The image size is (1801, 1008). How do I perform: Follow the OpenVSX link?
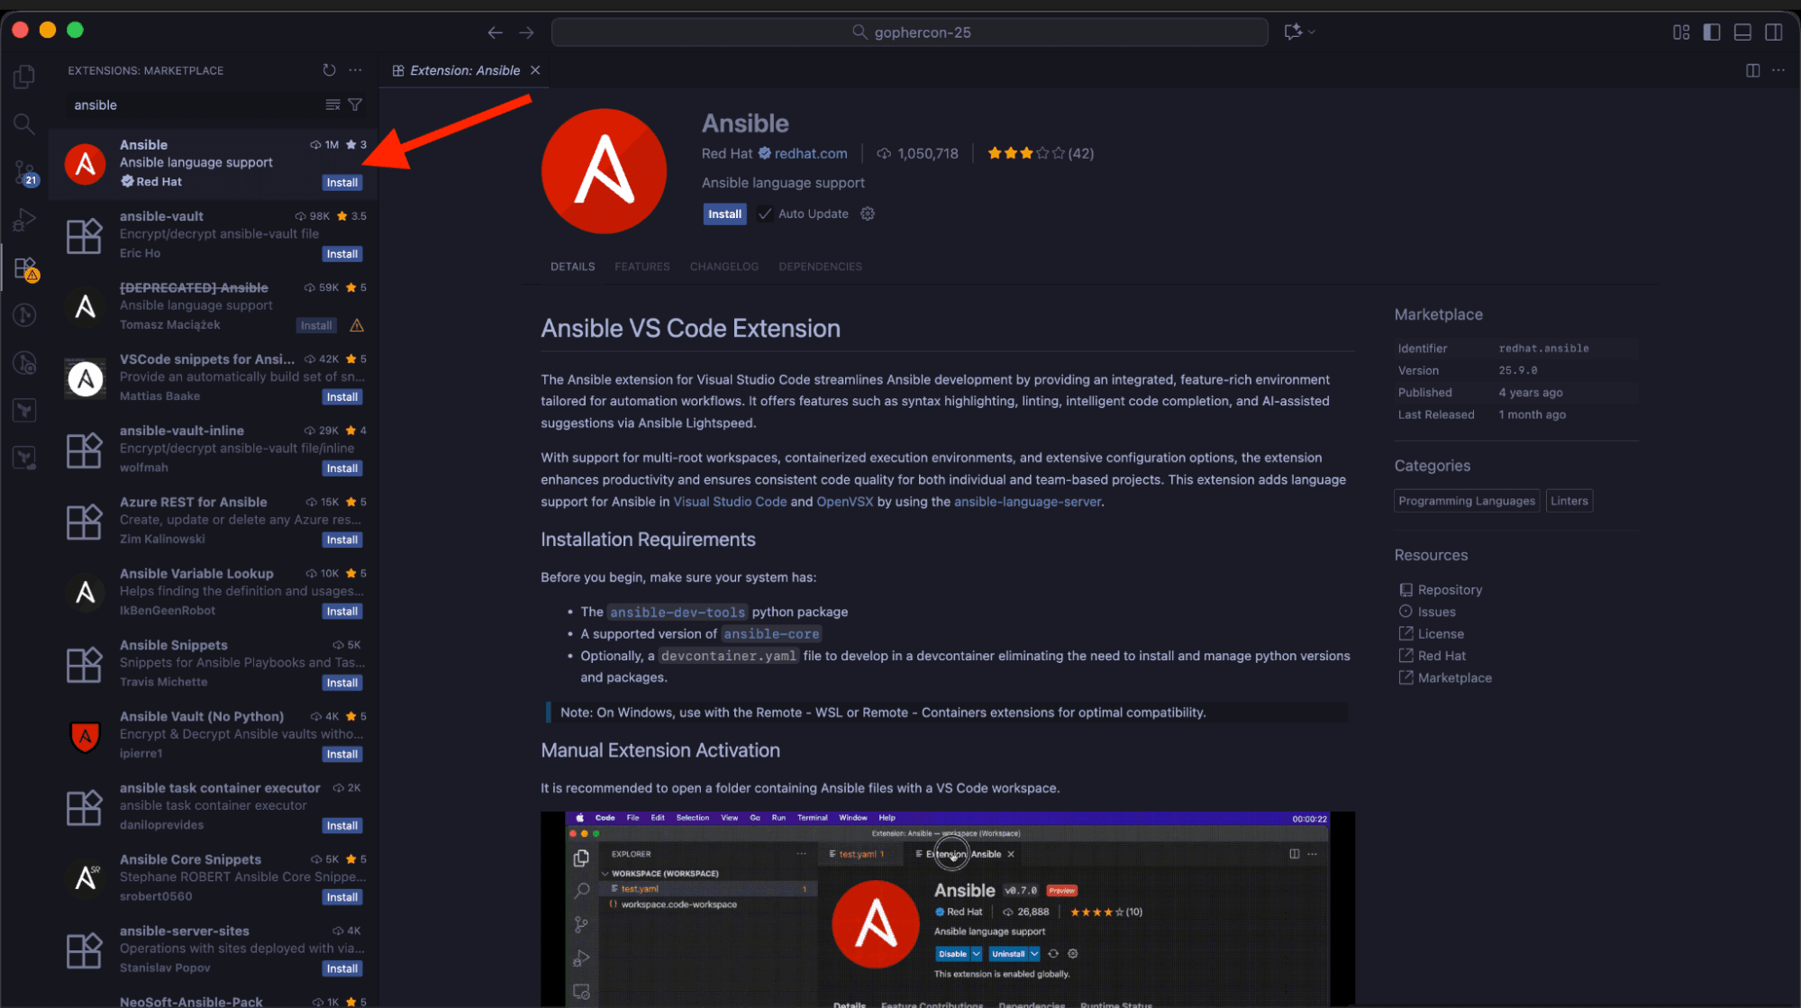point(844,502)
